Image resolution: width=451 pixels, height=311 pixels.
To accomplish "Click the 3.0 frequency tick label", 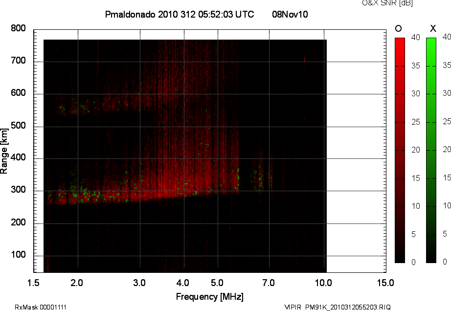I will 139,283.
